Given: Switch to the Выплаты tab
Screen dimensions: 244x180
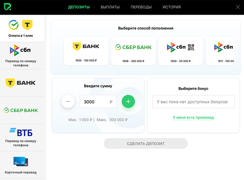Looking at the screenshot, I should pos(110,7).
